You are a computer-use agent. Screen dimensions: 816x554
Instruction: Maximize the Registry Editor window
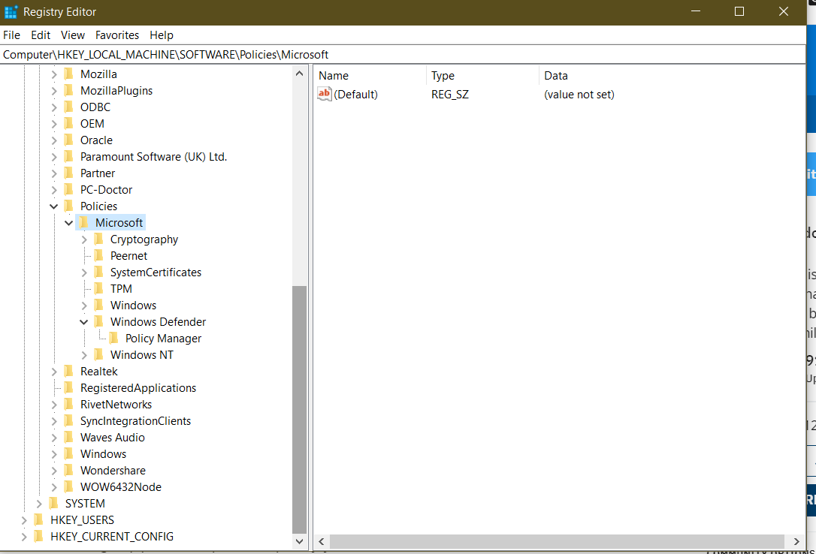pyautogui.click(x=739, y=11)
